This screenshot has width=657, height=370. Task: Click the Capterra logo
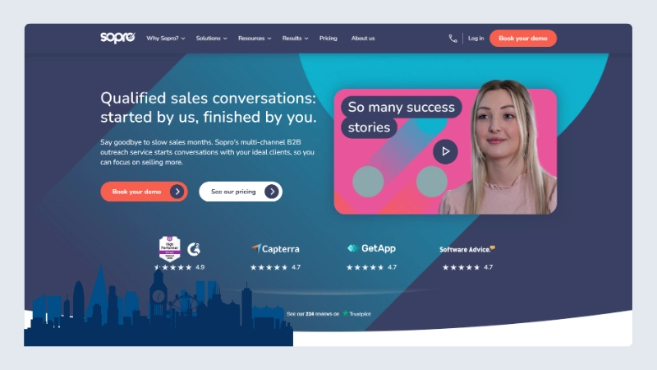click(275, 249)
